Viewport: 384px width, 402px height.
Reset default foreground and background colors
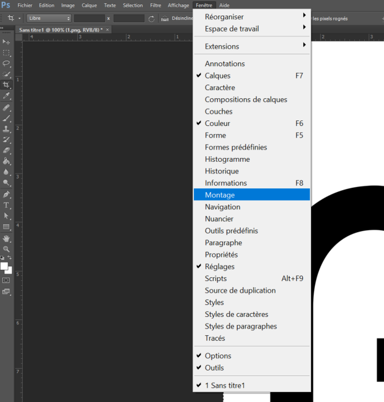[x=2, y=258]
